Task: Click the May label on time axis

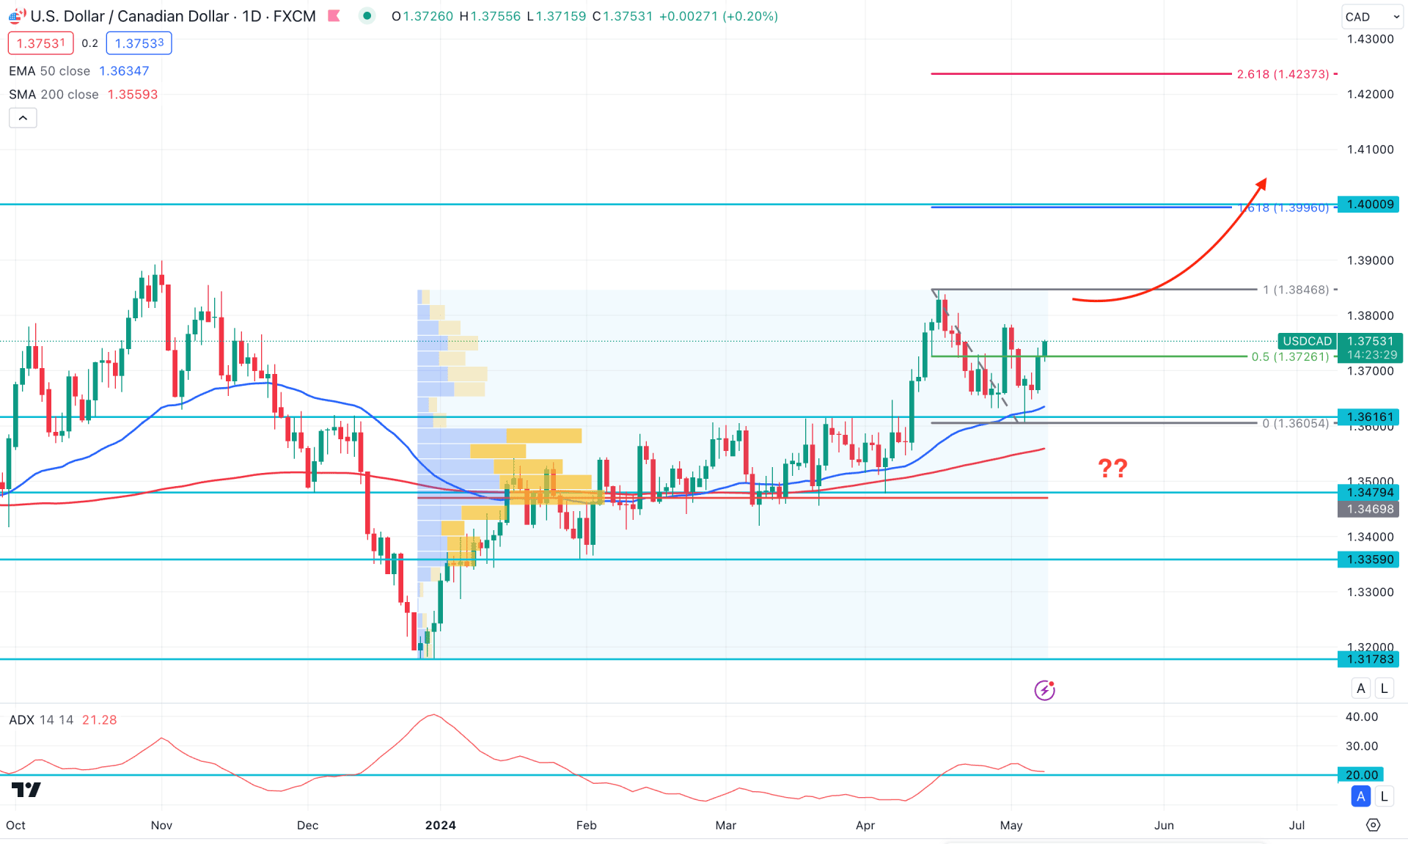Action: 1011,825
